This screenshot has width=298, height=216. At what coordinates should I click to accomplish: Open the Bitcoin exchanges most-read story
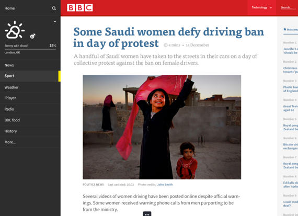click(x=290, y=146)
